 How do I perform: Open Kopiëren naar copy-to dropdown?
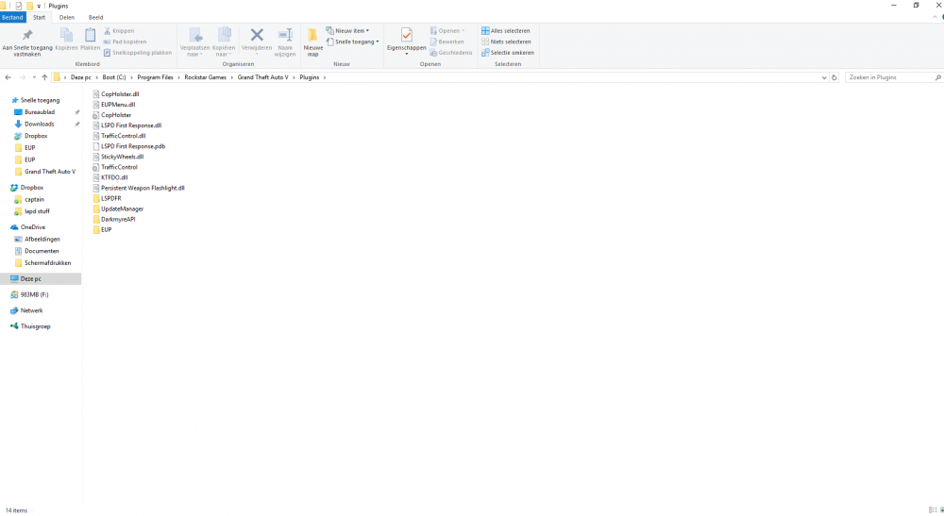click(x=224, y=42)
